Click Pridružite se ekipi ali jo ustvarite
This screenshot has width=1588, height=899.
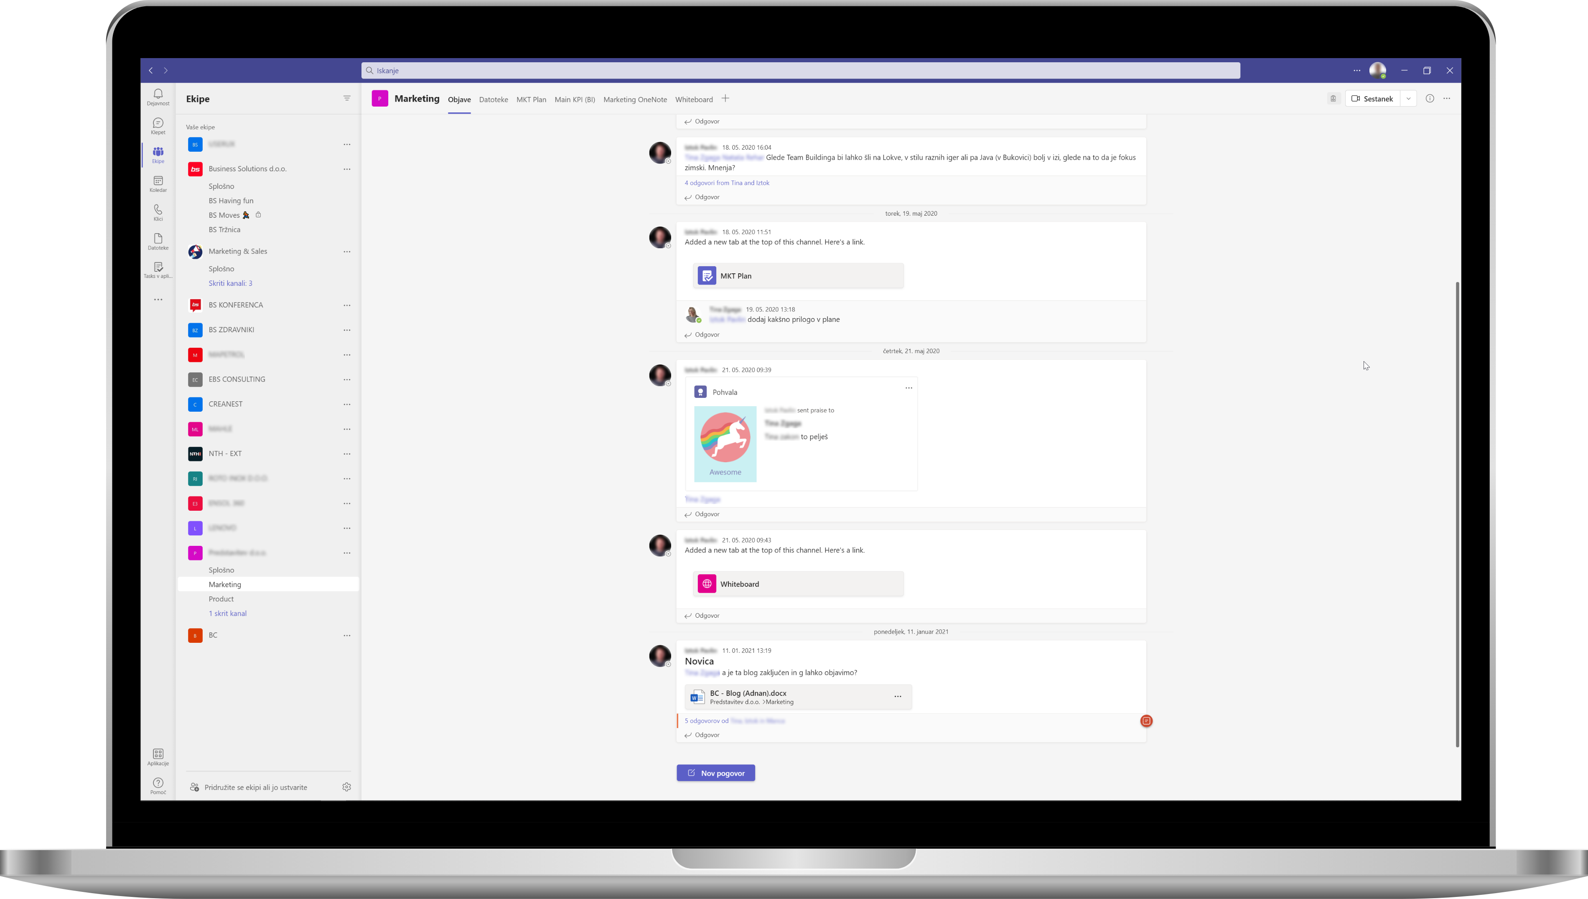(x=255, y=787)
